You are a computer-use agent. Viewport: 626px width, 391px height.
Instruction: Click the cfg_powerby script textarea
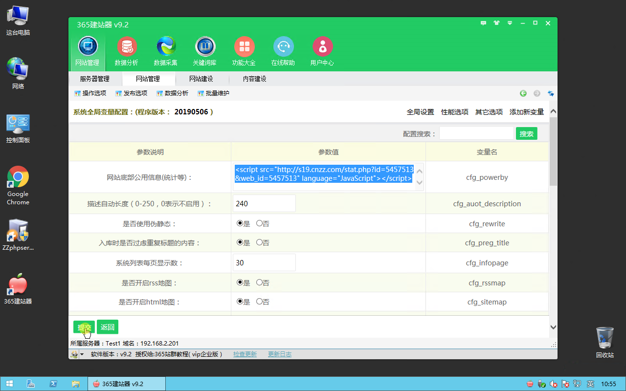pyautogui.click(x=324, y=177)
